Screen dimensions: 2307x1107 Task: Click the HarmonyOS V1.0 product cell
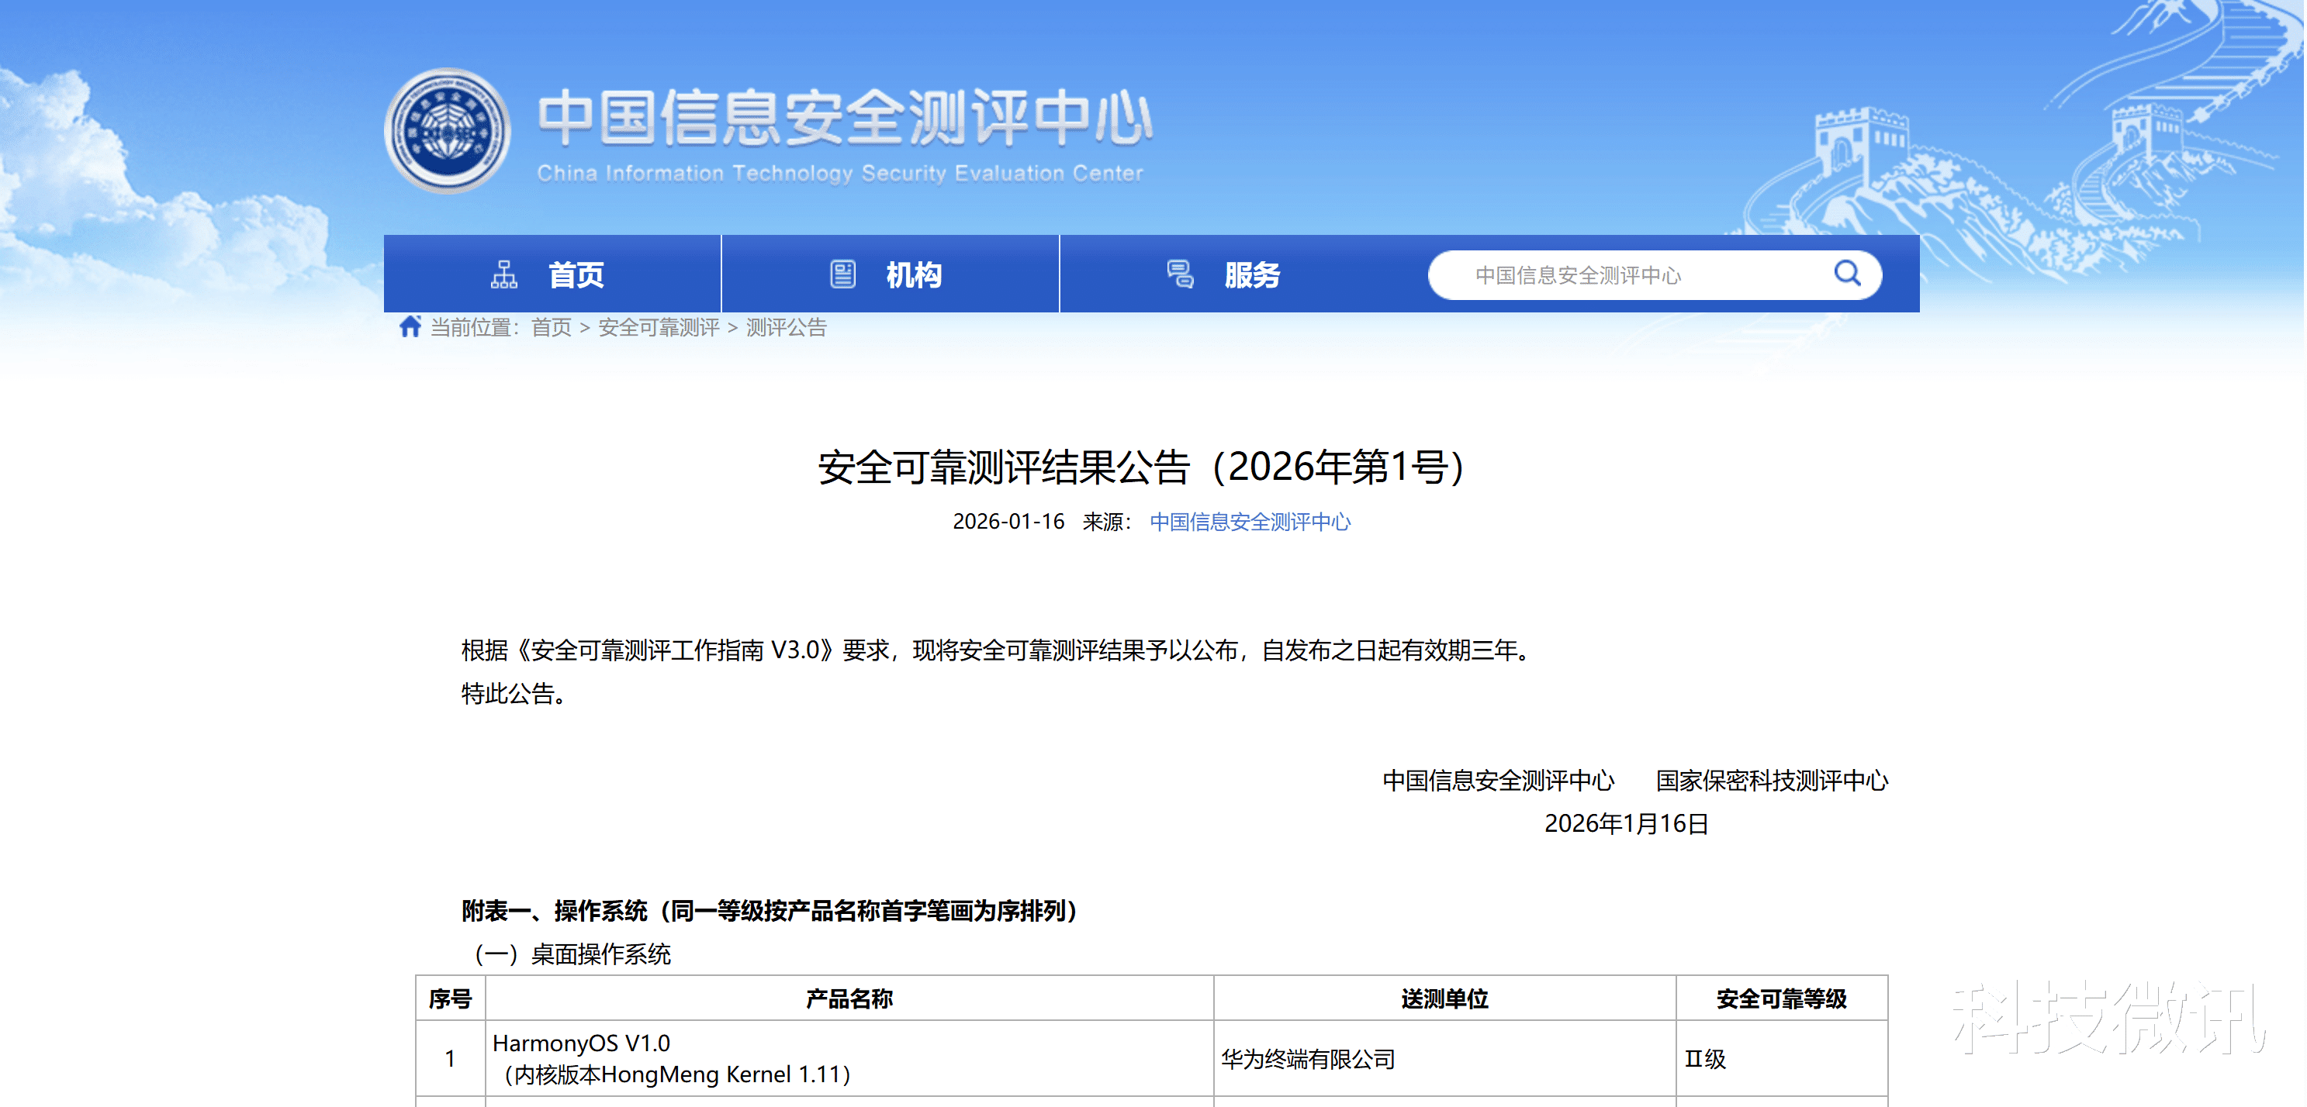tap(849, 1059)
